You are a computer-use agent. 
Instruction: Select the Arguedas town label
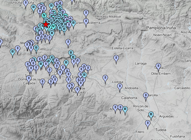pyautogui.click(x=166, y=116)
